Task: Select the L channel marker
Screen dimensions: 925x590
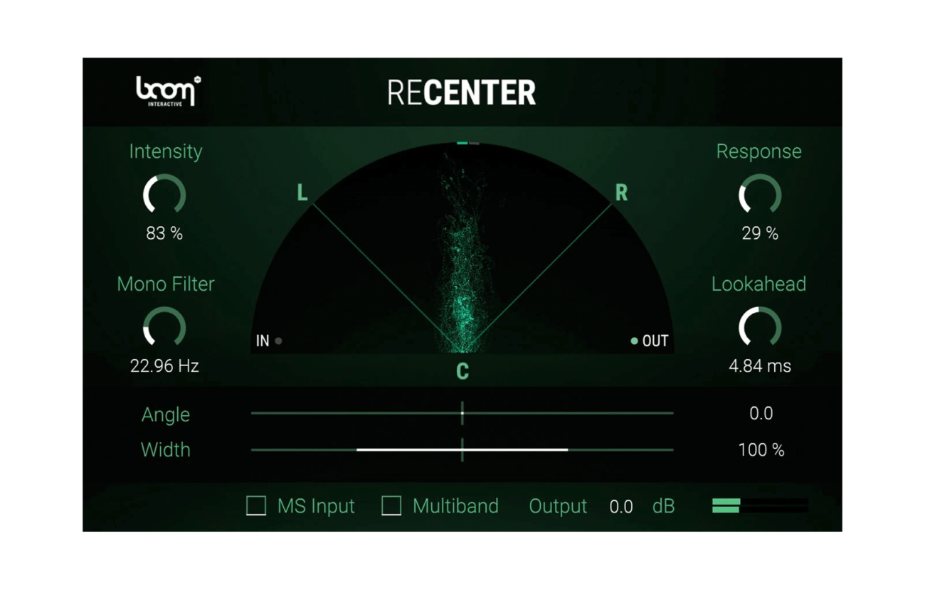Action: tap(302, 193)
